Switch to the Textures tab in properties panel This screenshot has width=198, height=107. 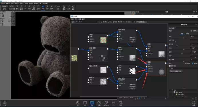187,34
